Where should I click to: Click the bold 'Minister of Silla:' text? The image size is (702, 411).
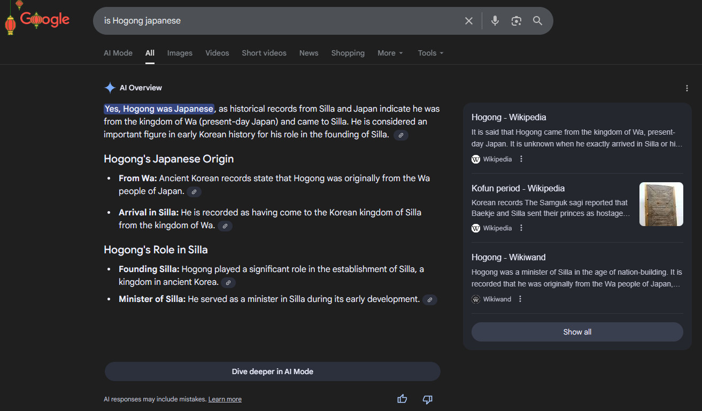(x=152, y=299)
